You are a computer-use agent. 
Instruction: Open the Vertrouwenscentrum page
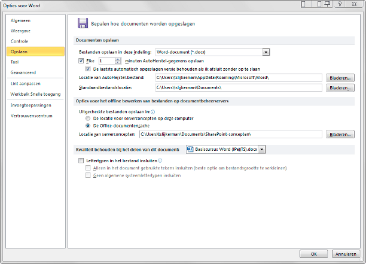click(x=32, y=116)
